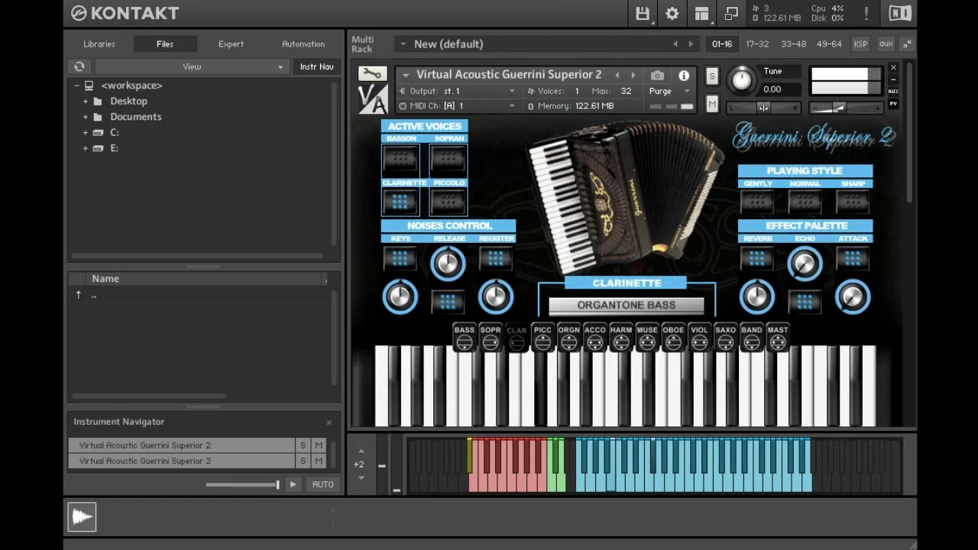The image size is (978, 550).
Task: Show rack page 17-32
Action: click(757, 44)
